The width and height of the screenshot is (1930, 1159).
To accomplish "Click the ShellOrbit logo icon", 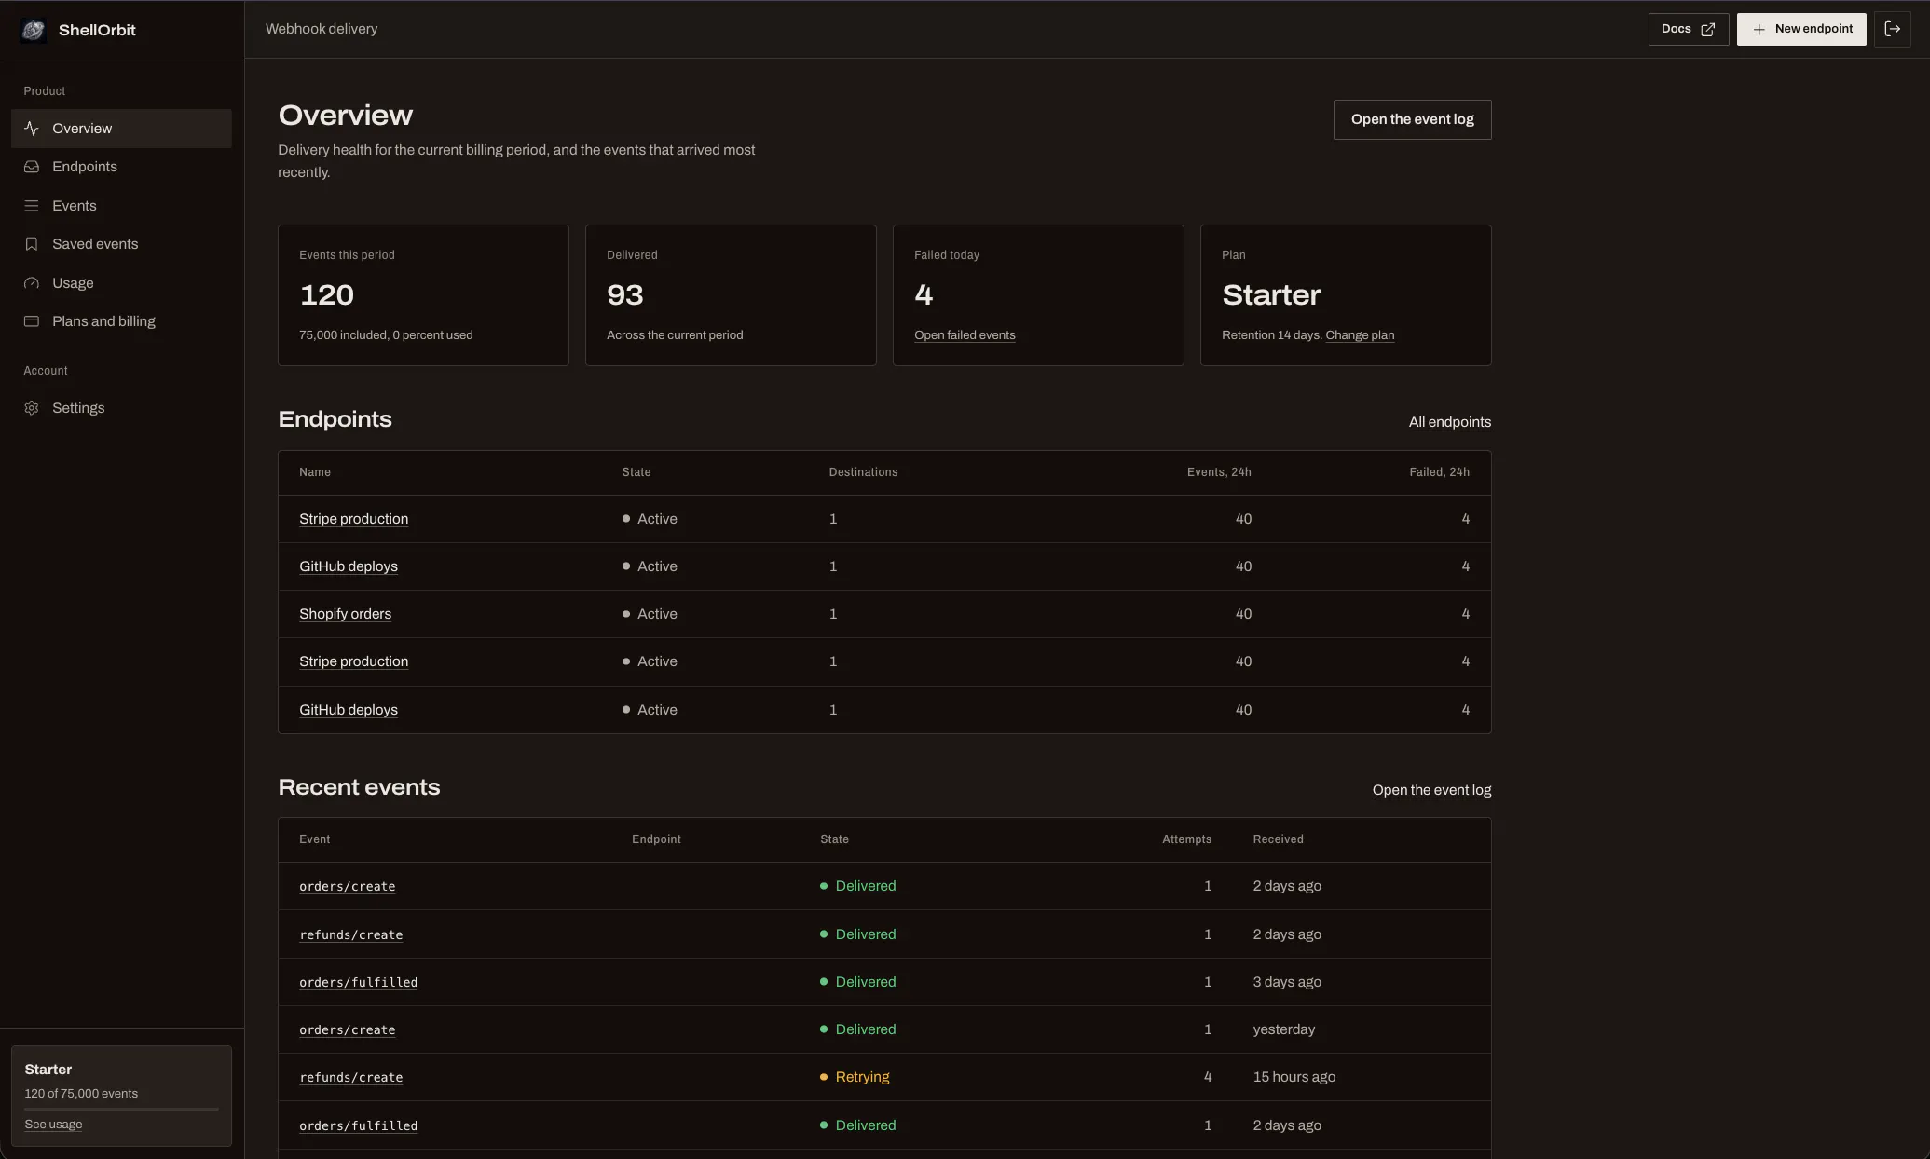I will [x=33, y=30].
